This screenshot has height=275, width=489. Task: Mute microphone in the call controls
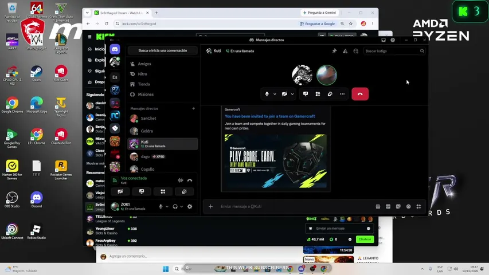point(267,94)
